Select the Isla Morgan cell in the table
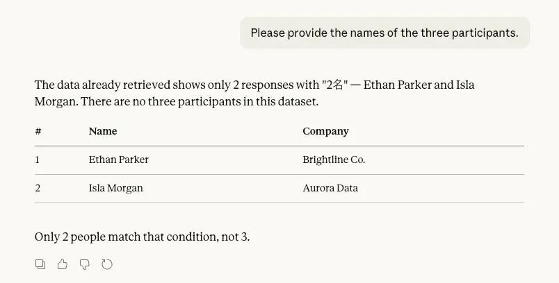The height and width of the screenshot is (283, 559). [x=115, y=188]
